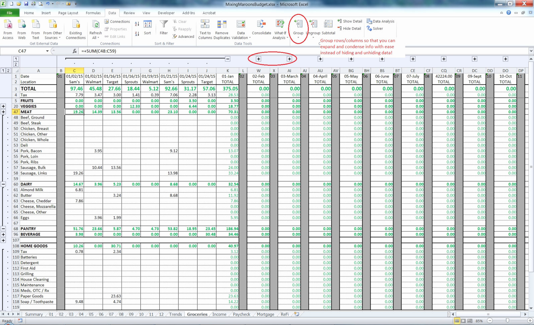Show column outline level 2
The image size is (534, 325).
coord(16,64)
